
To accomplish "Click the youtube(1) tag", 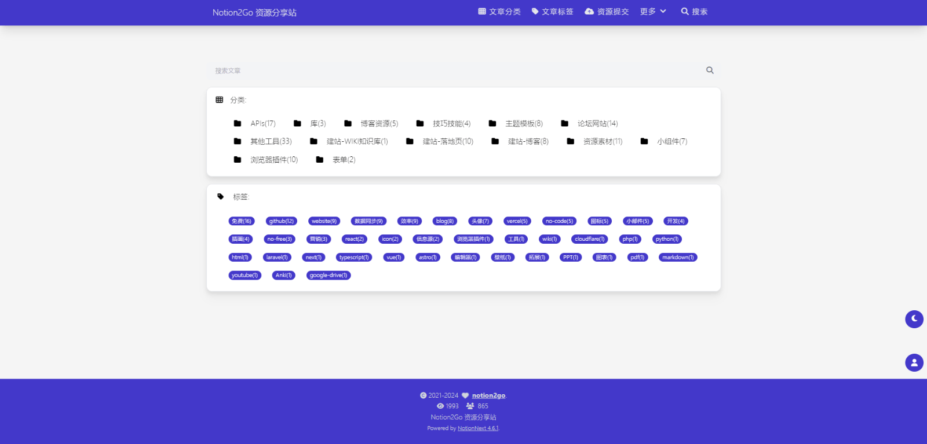I will [244, 276].
